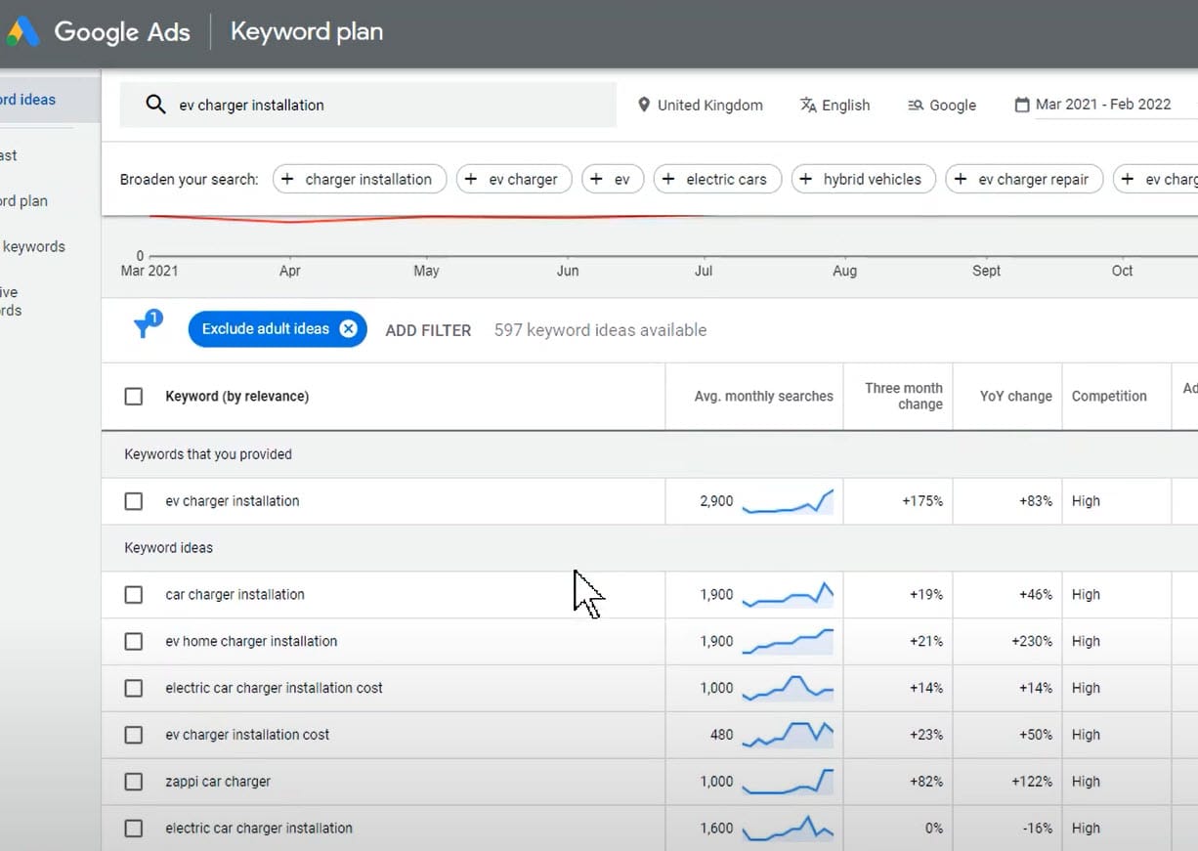Open the Negative keywords sidebar item

click(11, 301)
